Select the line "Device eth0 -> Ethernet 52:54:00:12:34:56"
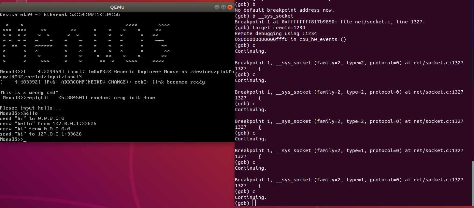 click(x=60, y=14)
